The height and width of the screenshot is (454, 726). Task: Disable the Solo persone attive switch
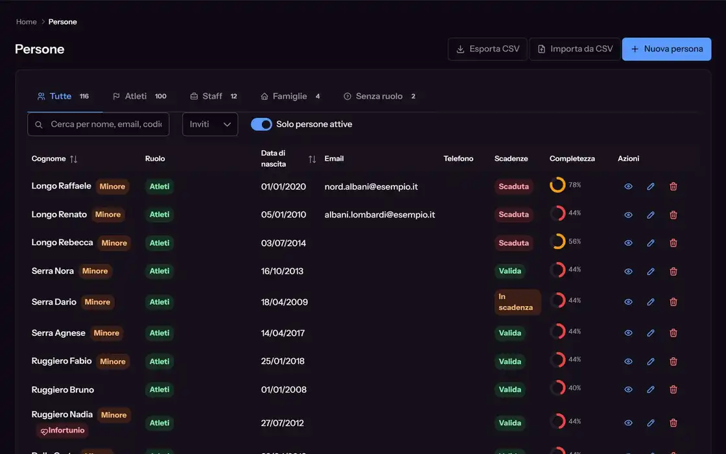[x=261, y=124]
